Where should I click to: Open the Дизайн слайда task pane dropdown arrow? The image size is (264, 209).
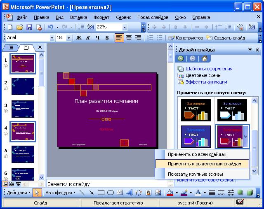(250, 50)
